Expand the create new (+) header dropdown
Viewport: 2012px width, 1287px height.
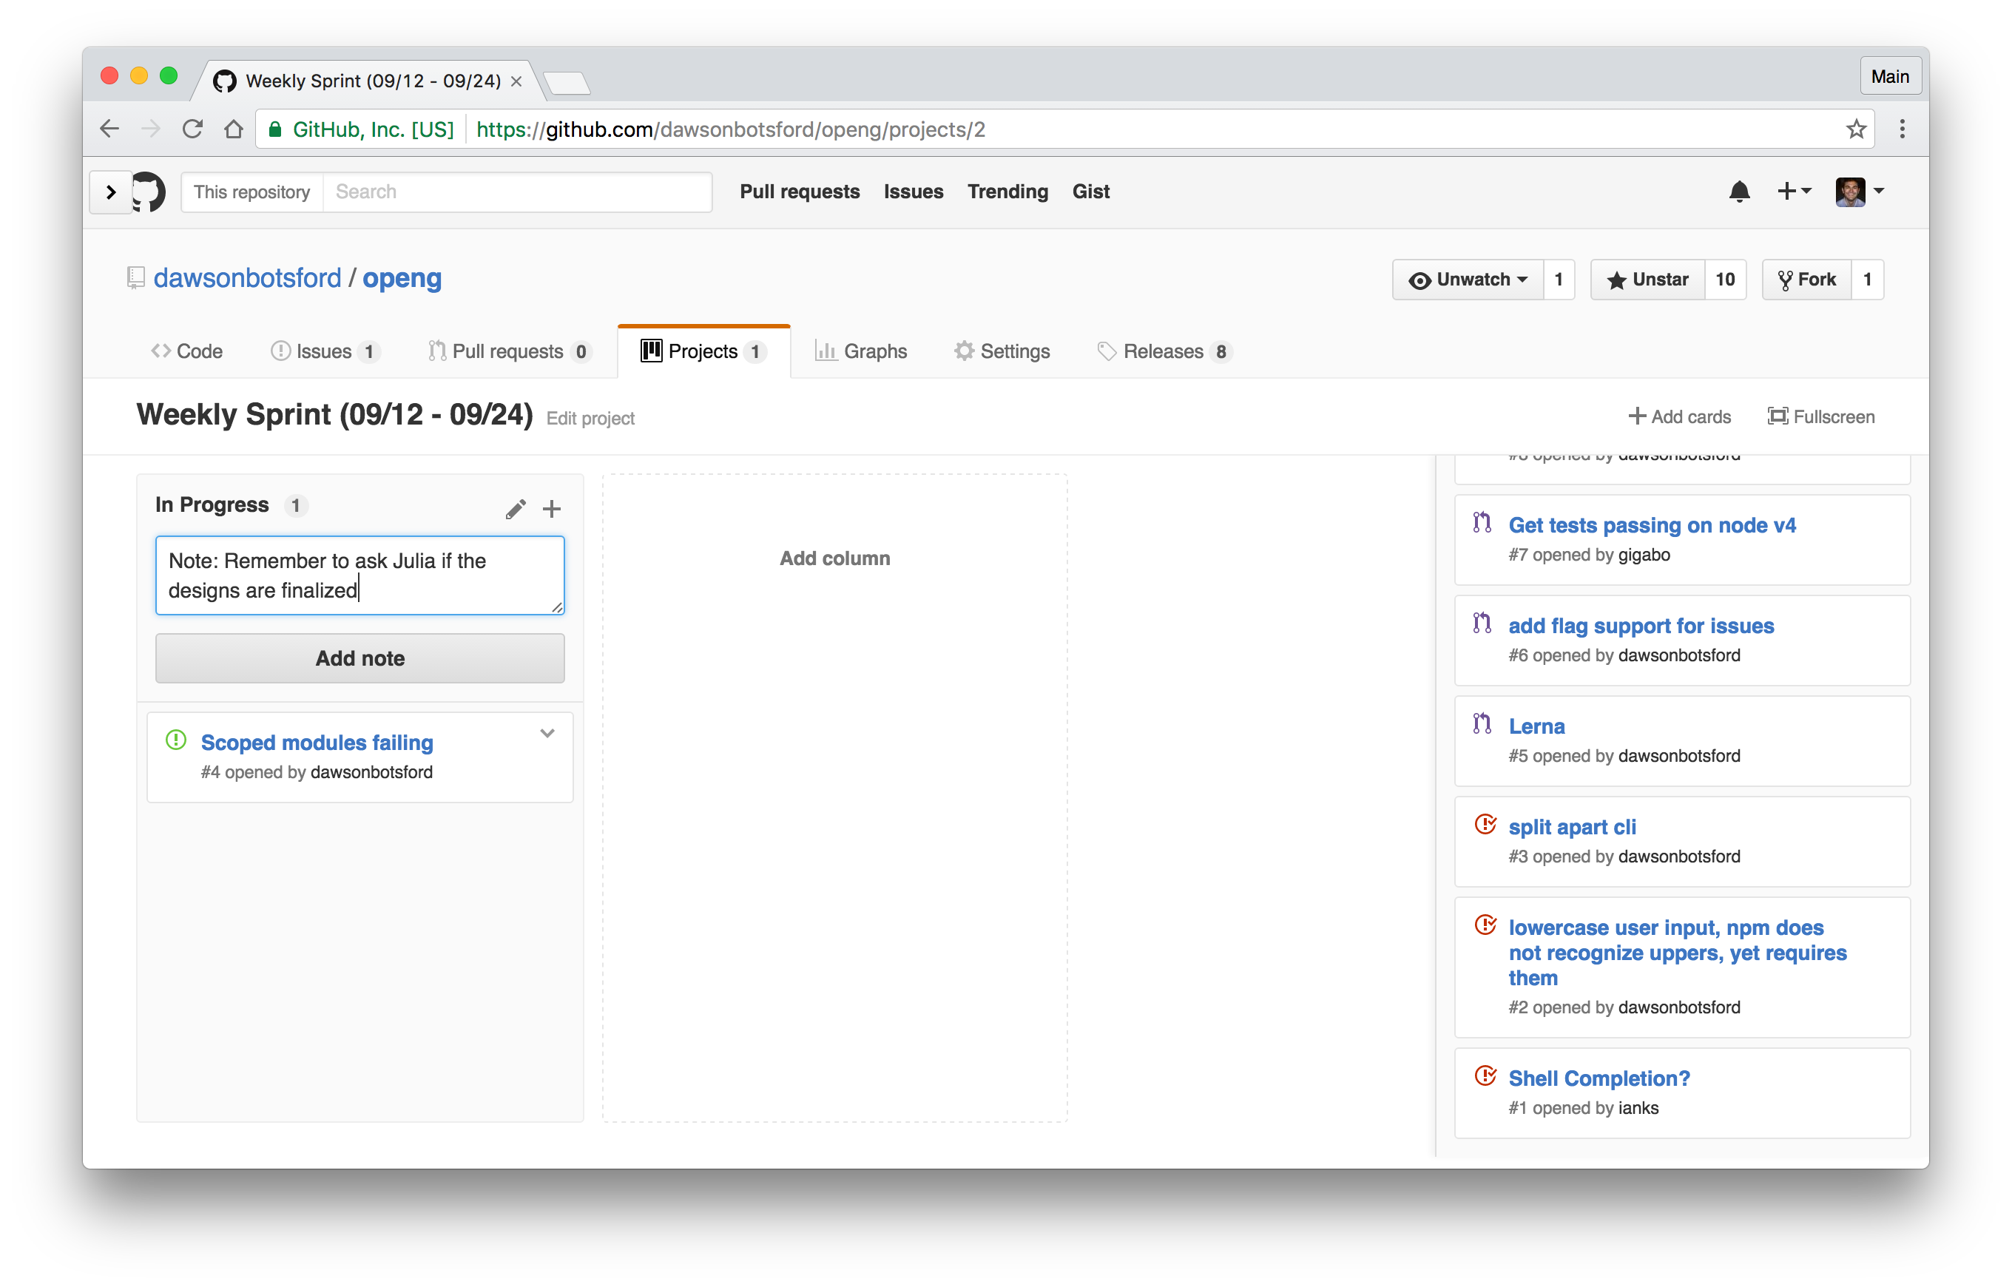tap(1794, 192)
